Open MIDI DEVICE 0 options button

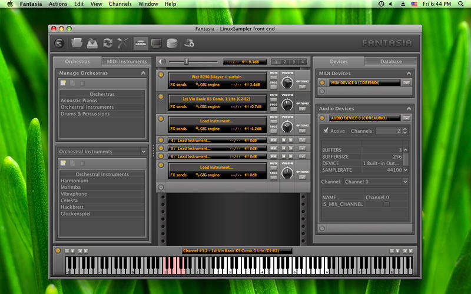[406, 82]
